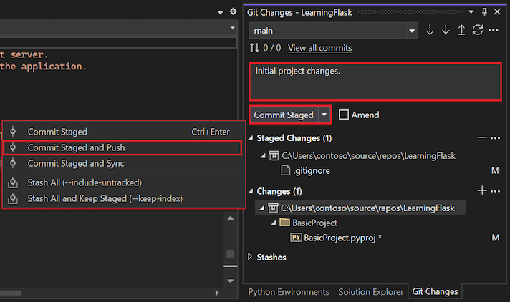Open the View all commits link
This screenshot has height=302, width=510.
coord(319,48)
